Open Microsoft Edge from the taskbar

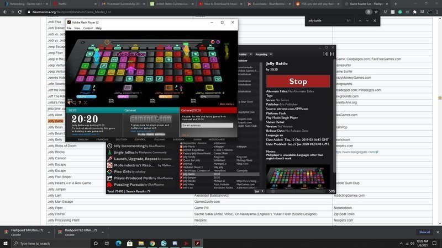[118, 243]
